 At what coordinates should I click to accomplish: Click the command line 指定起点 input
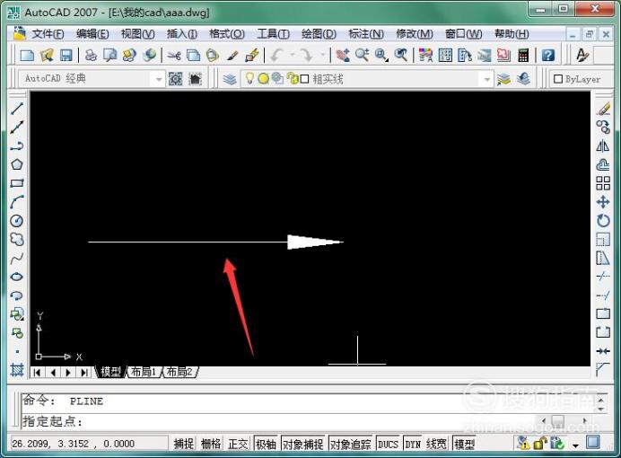coord(277,421)
